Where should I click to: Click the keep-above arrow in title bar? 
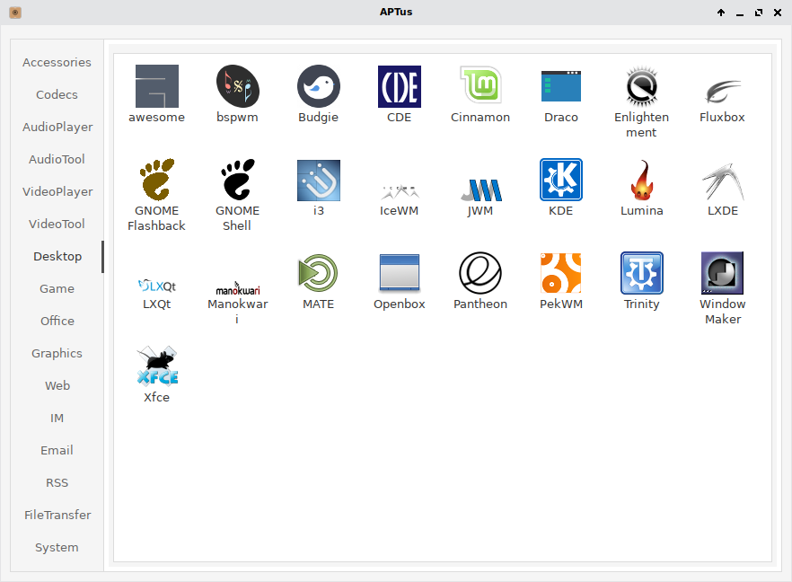pos(721,13)
